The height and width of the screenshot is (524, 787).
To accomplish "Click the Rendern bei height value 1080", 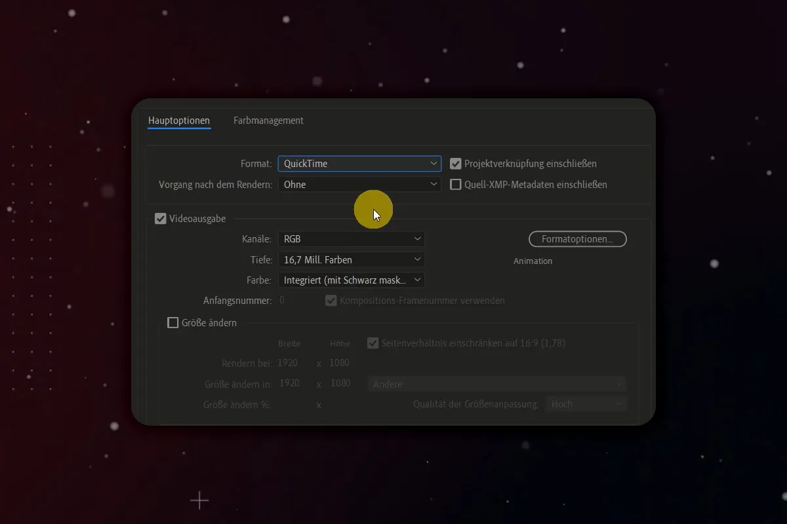I will point(340,363).
